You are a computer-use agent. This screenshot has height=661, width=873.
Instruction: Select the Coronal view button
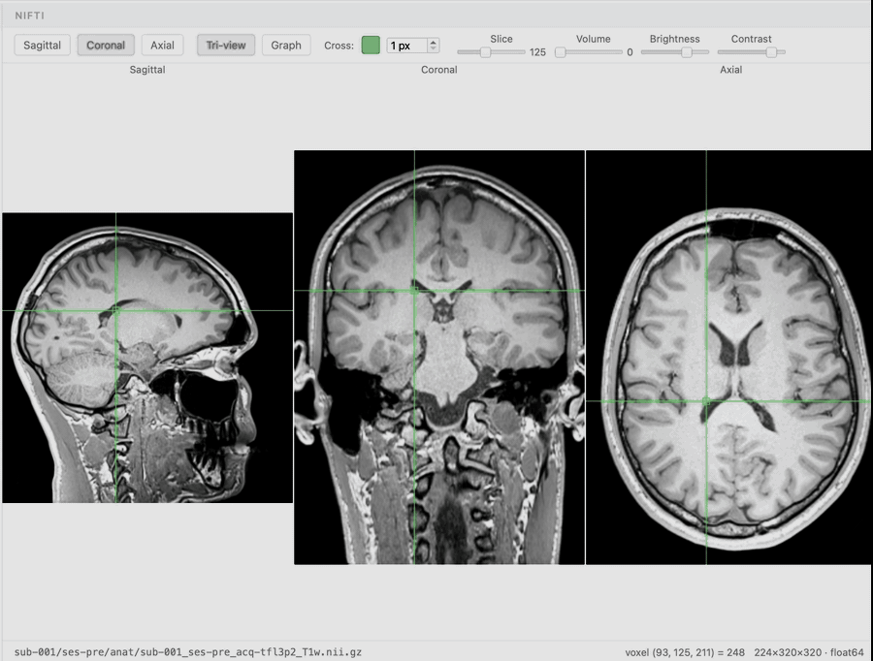[x=106, y=45]
